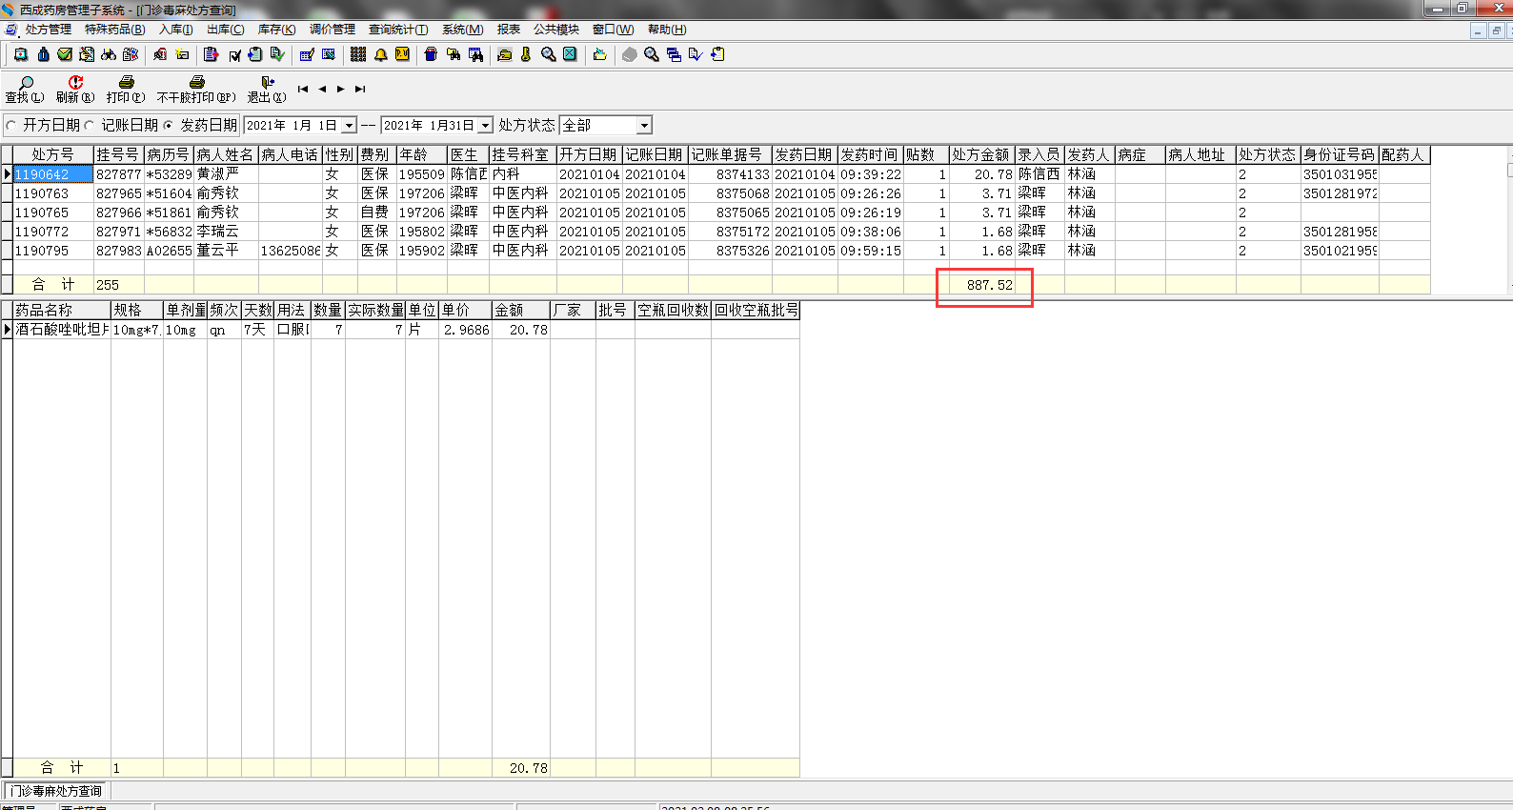The image size is (1513, 810).
Task: Click the 退出 (Exit) door icon
Action: click(267, 84)
